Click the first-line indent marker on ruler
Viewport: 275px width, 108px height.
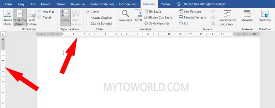[x=63, y=33]
